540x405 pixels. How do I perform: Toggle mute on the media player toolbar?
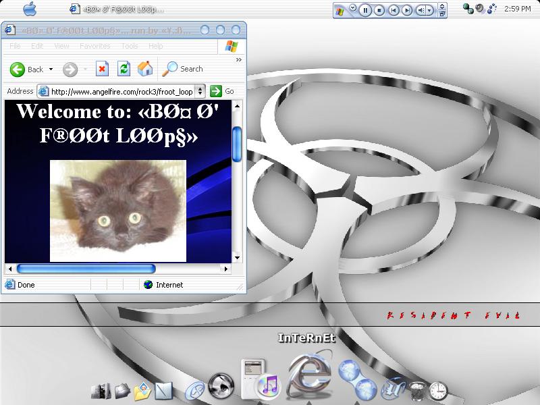click(x=422, y=10)
